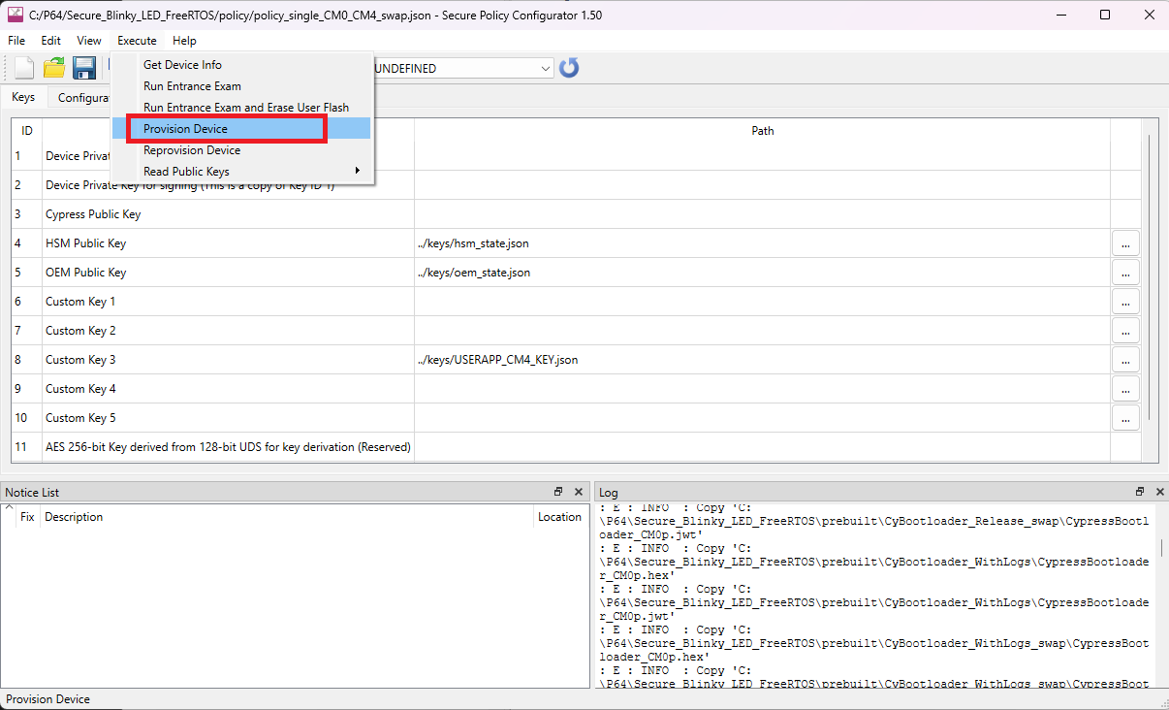Browse for OEM Public Key path

(1124, 273)
